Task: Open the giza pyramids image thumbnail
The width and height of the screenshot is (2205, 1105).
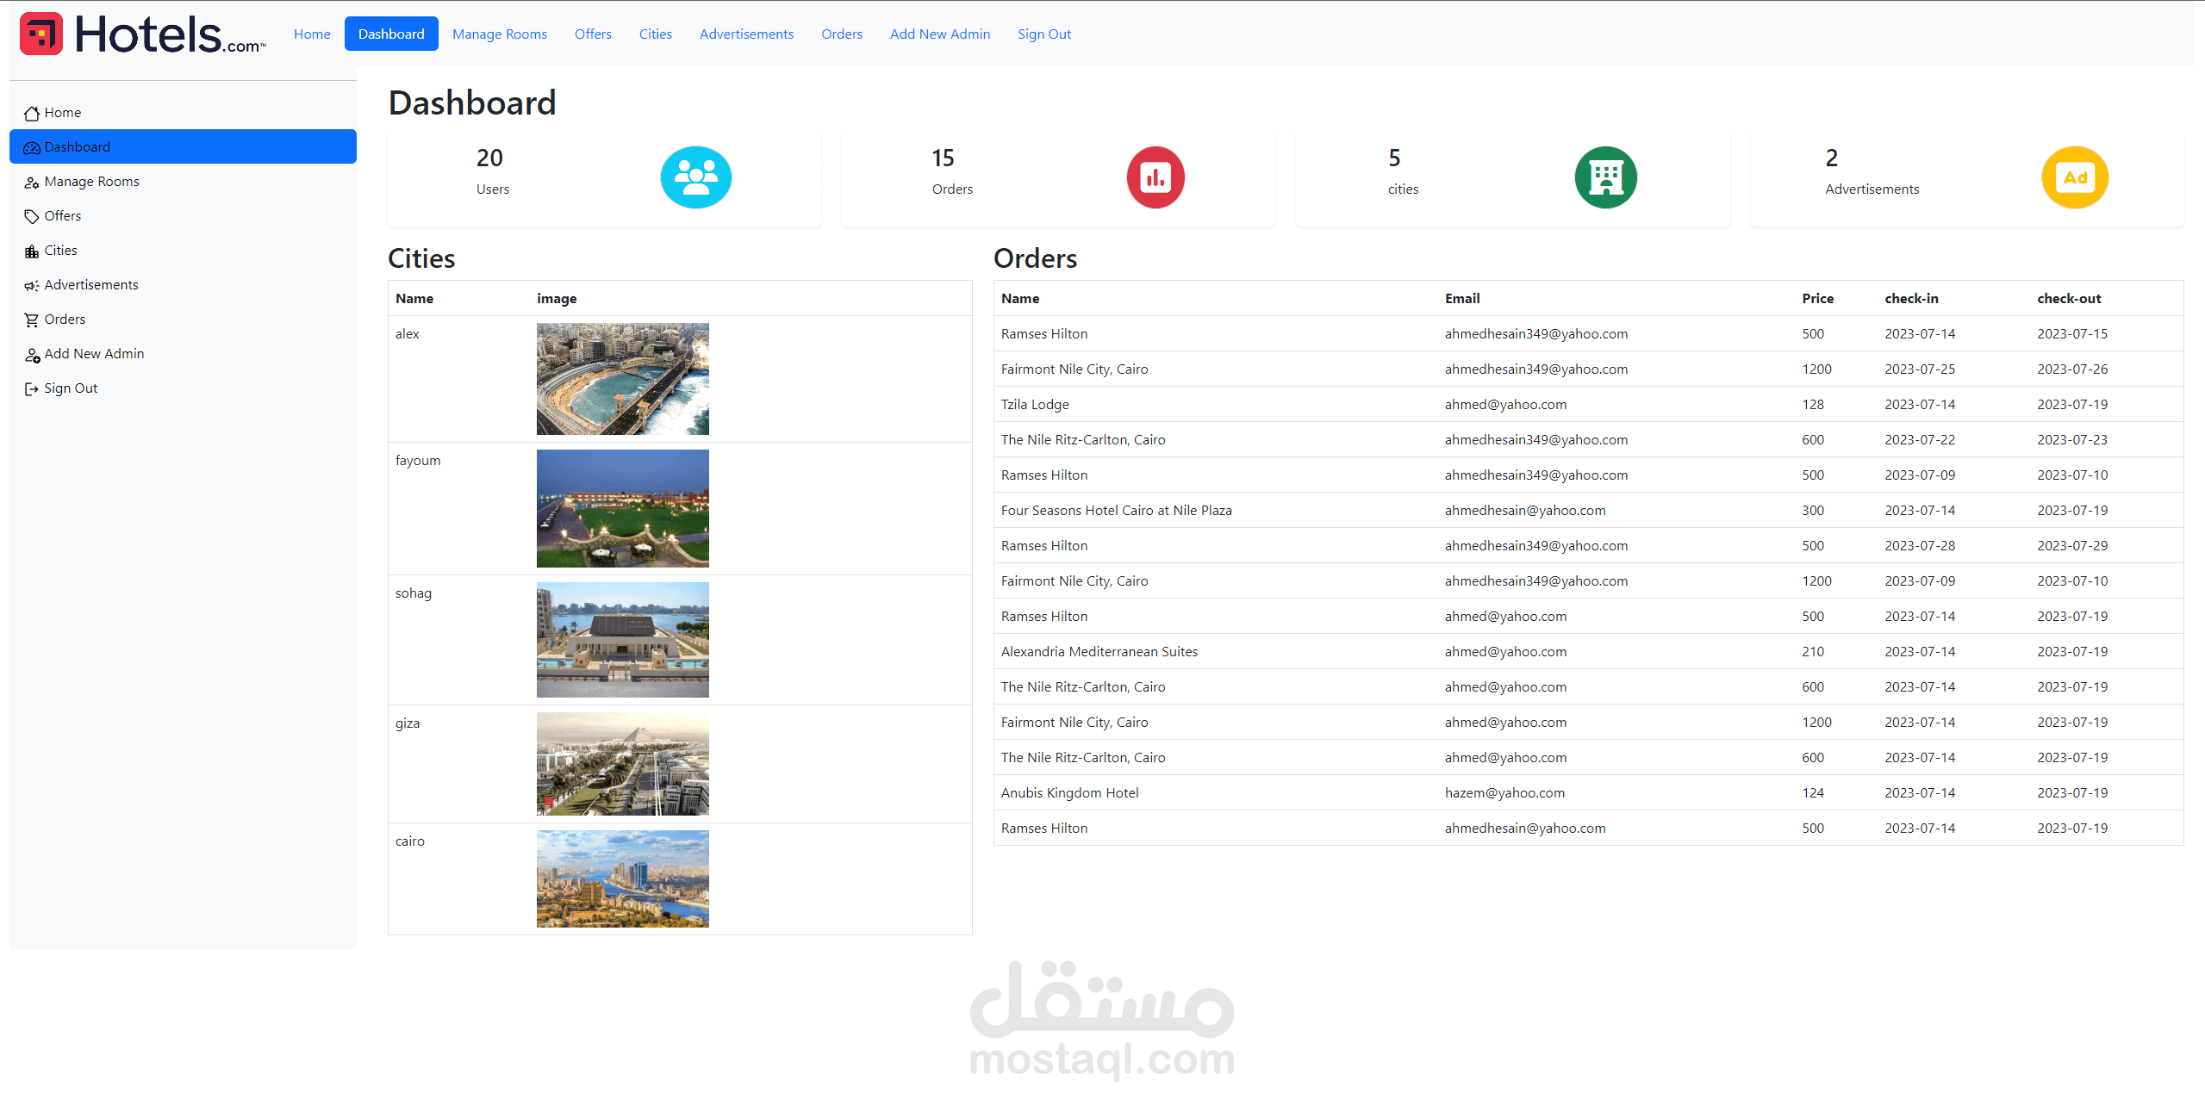Action: click(622, 763)
